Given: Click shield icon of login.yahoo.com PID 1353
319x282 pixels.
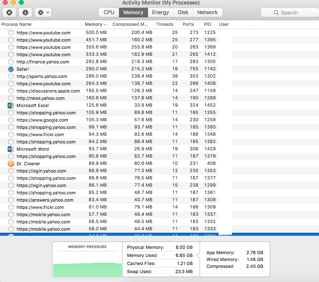Looking at the screenshot, I should click(11, 171).
